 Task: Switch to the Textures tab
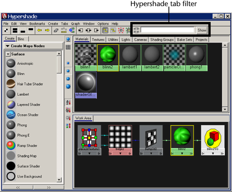click(98, 40)
